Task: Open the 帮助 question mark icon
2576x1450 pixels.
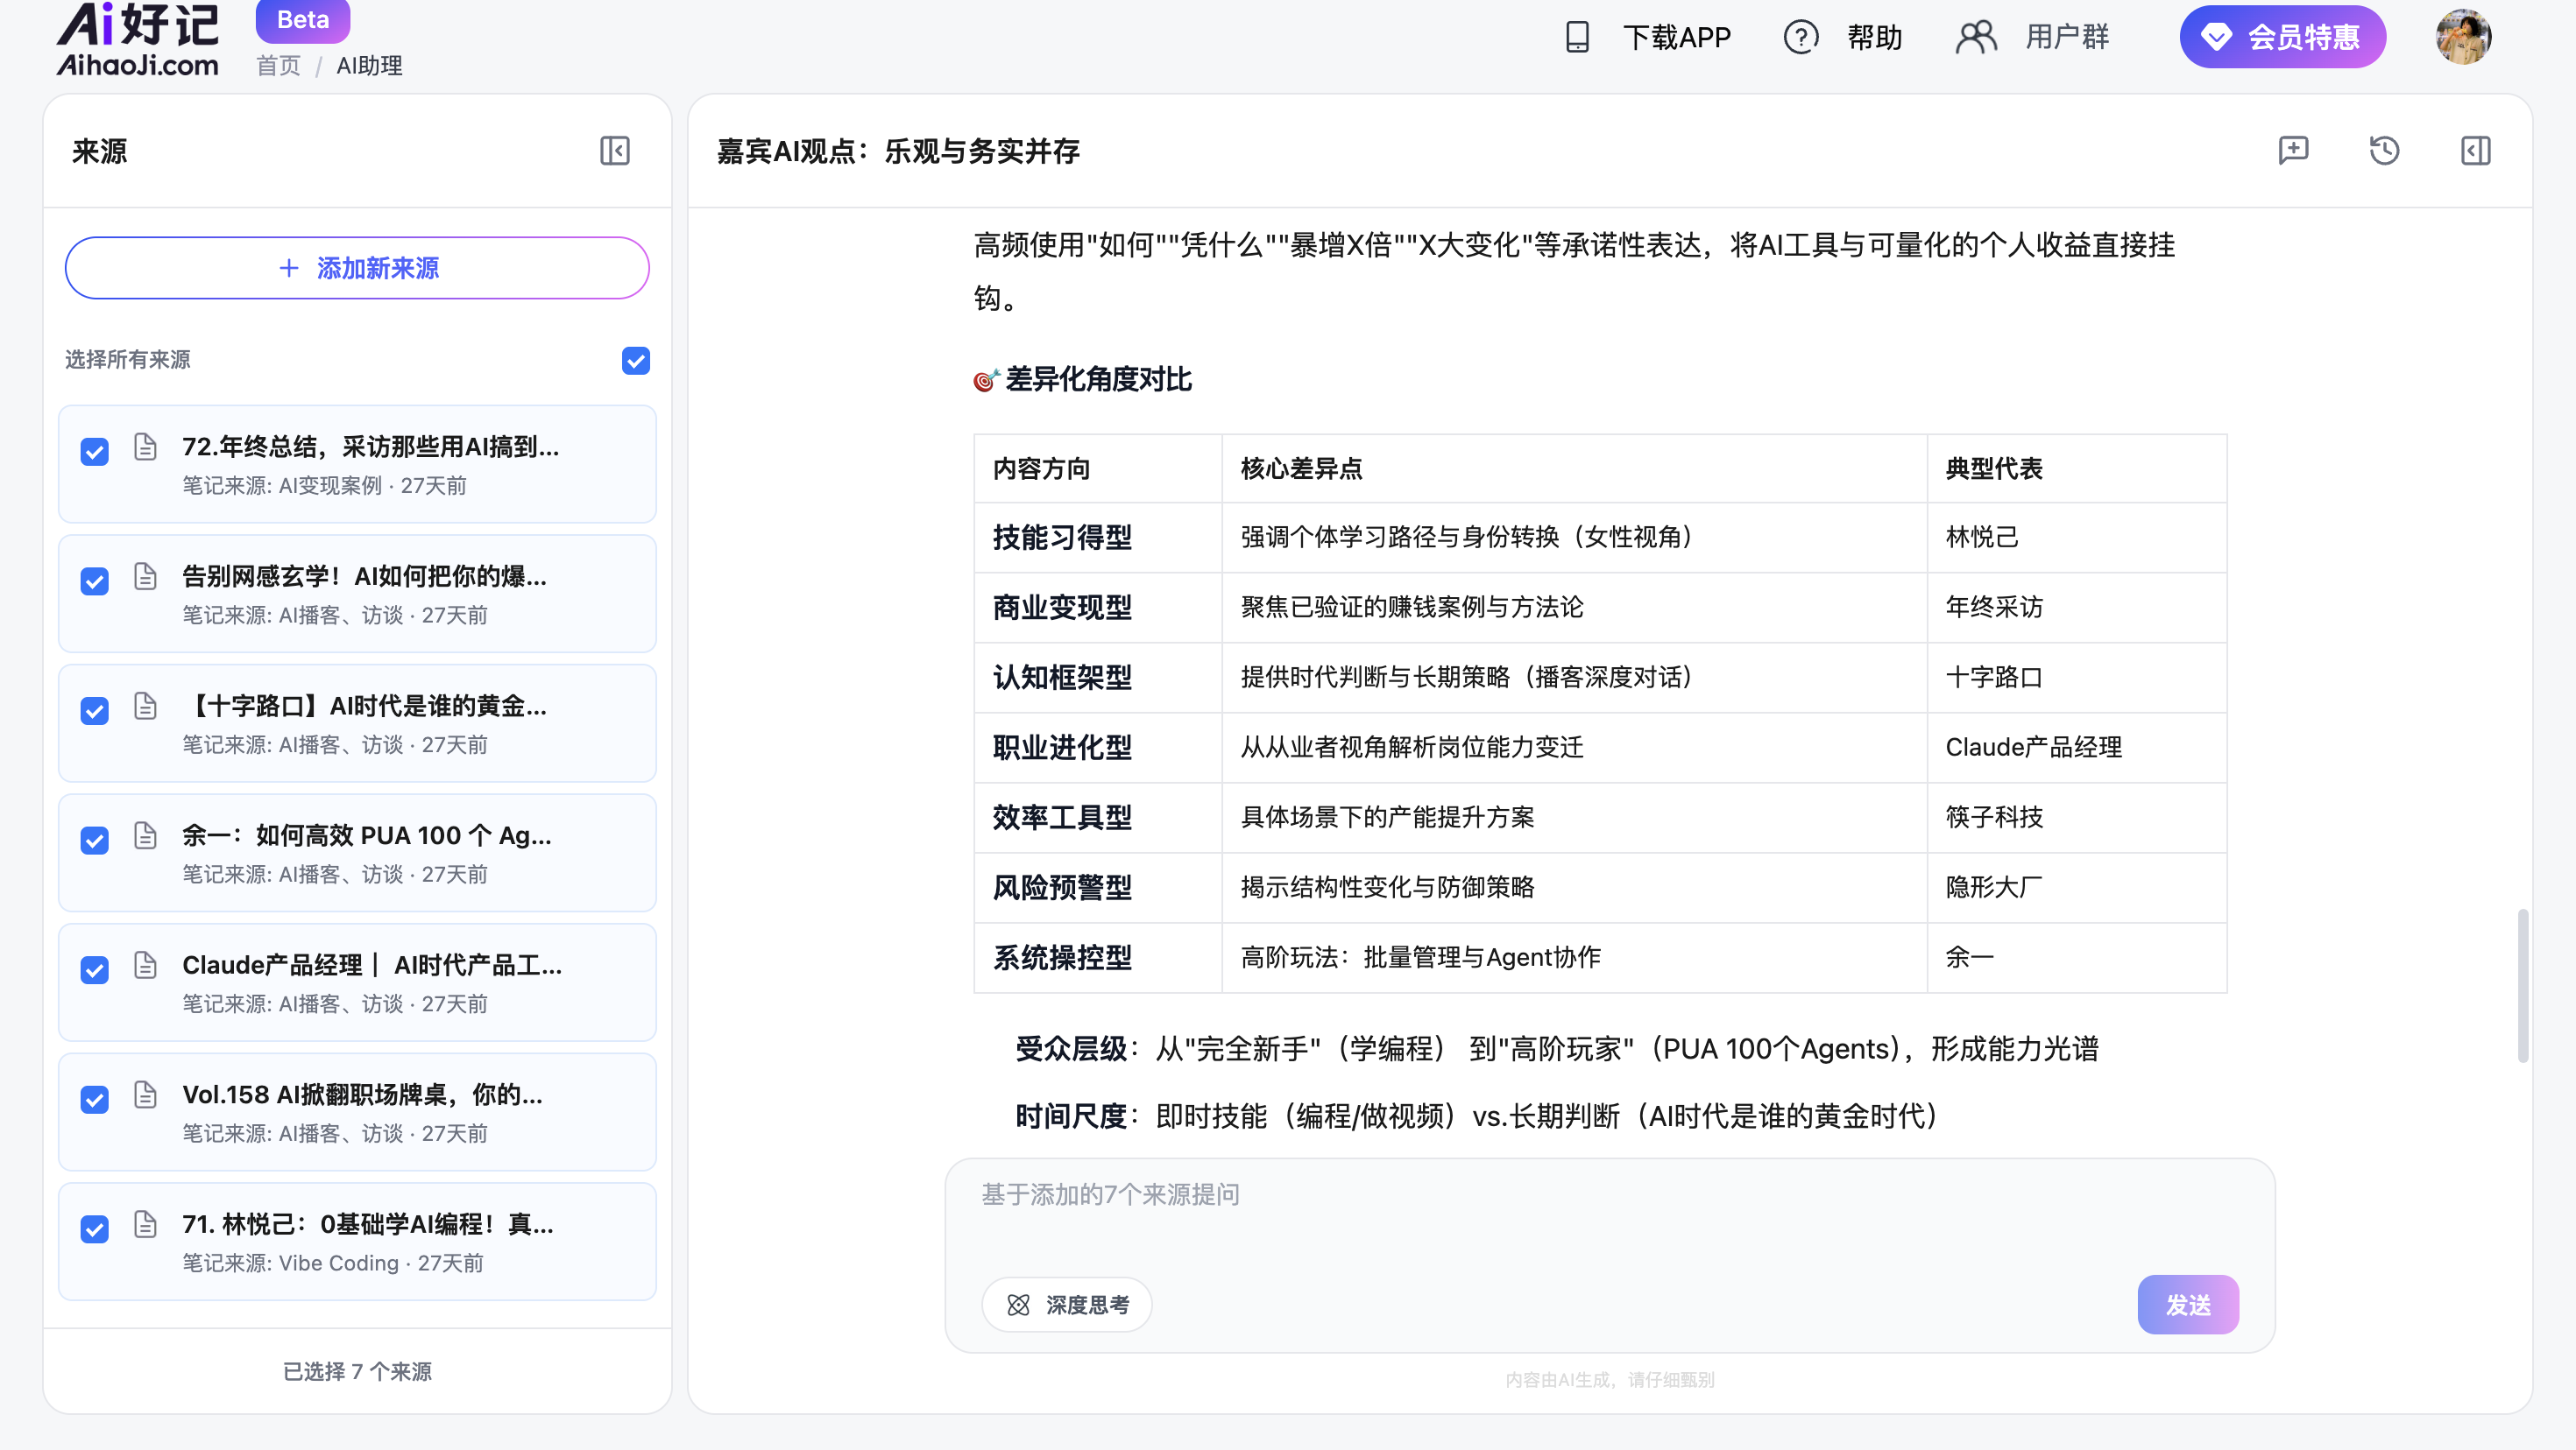Action: (x=1800, y=37)
